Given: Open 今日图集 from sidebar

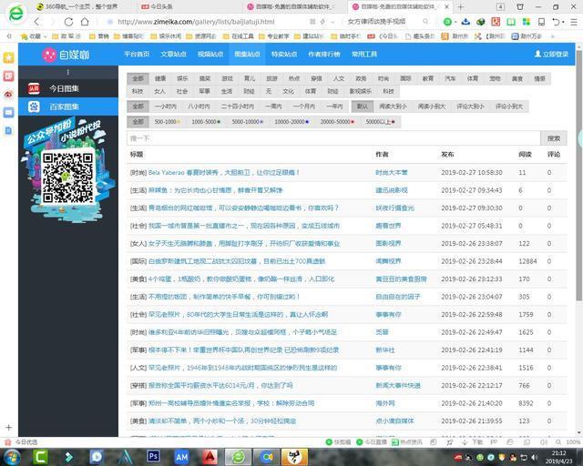Looking at the screenshot, I should pos(64,88).
